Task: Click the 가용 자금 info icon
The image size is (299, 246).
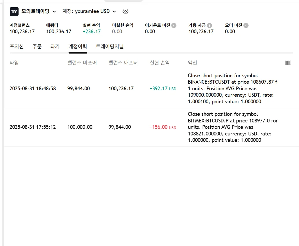Action: (209, 25)
